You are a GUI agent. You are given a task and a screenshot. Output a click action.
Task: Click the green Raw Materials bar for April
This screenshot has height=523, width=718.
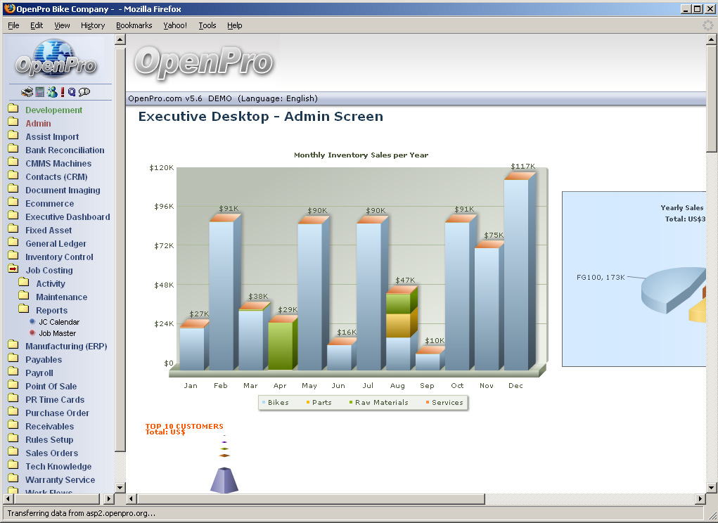(x=280, y=344)
